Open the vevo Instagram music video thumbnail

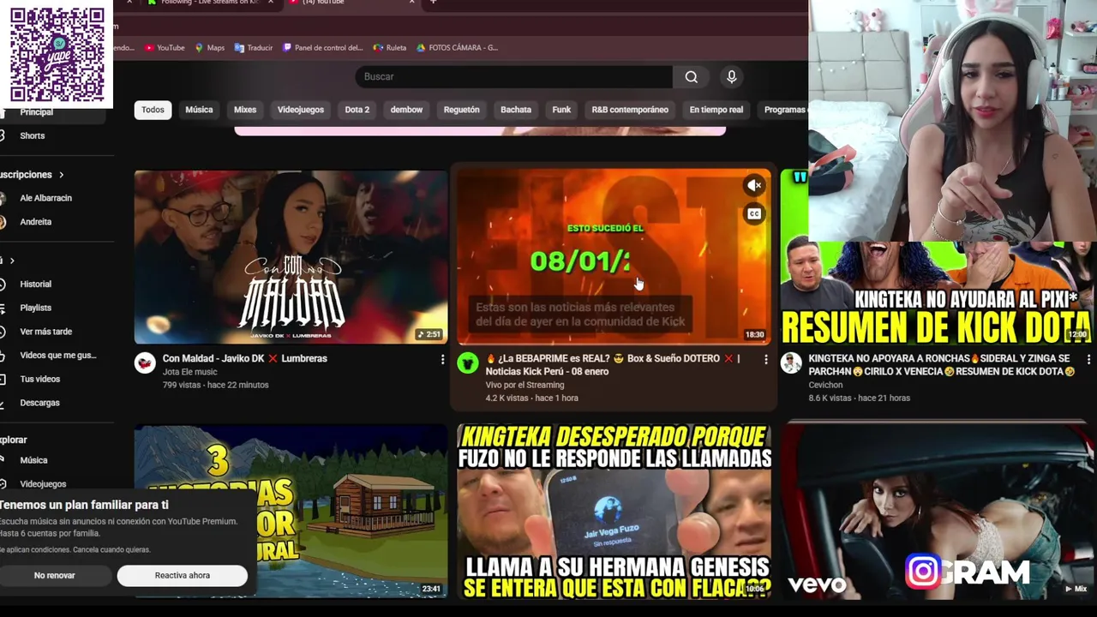(x=938, y=512)
